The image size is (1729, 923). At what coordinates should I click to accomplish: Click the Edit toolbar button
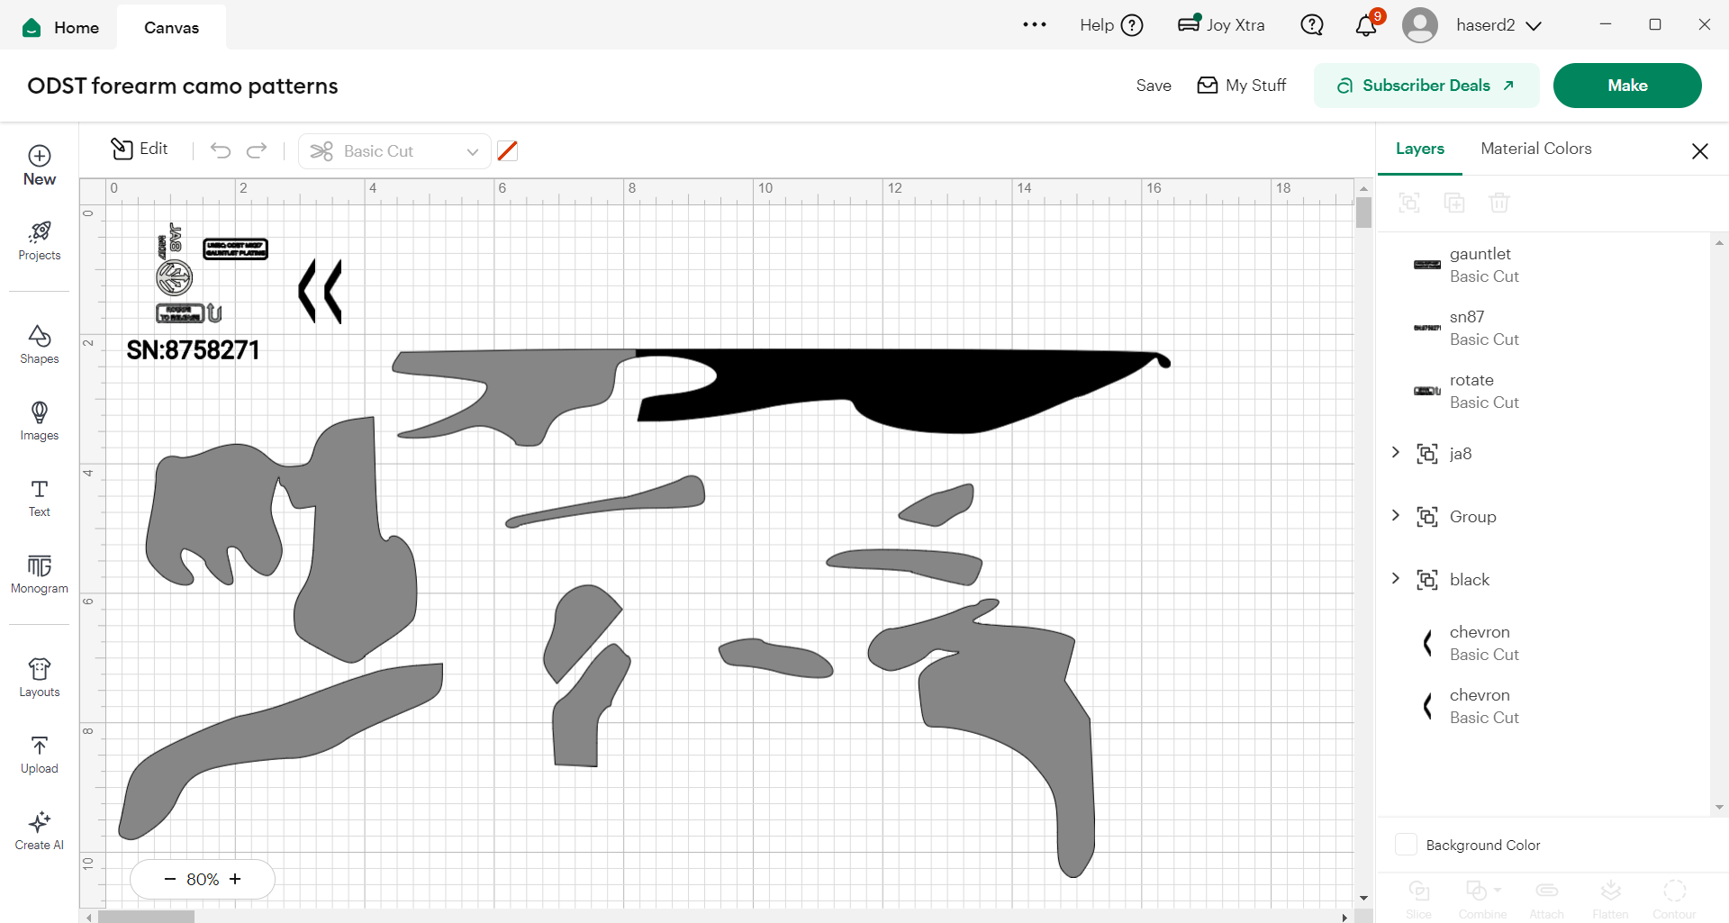(140, 149)
